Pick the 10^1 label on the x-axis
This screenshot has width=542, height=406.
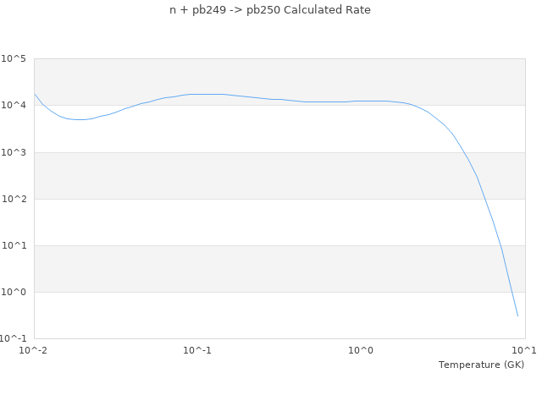point(524,350)
